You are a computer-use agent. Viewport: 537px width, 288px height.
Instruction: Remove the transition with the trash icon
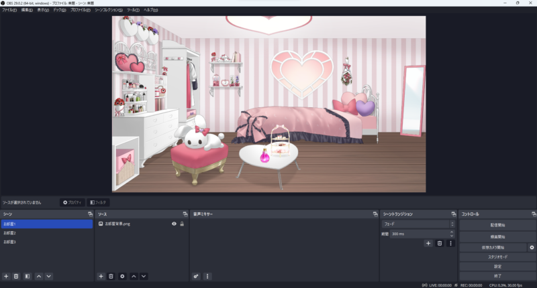pyautogui.click(x=440, y=243)
